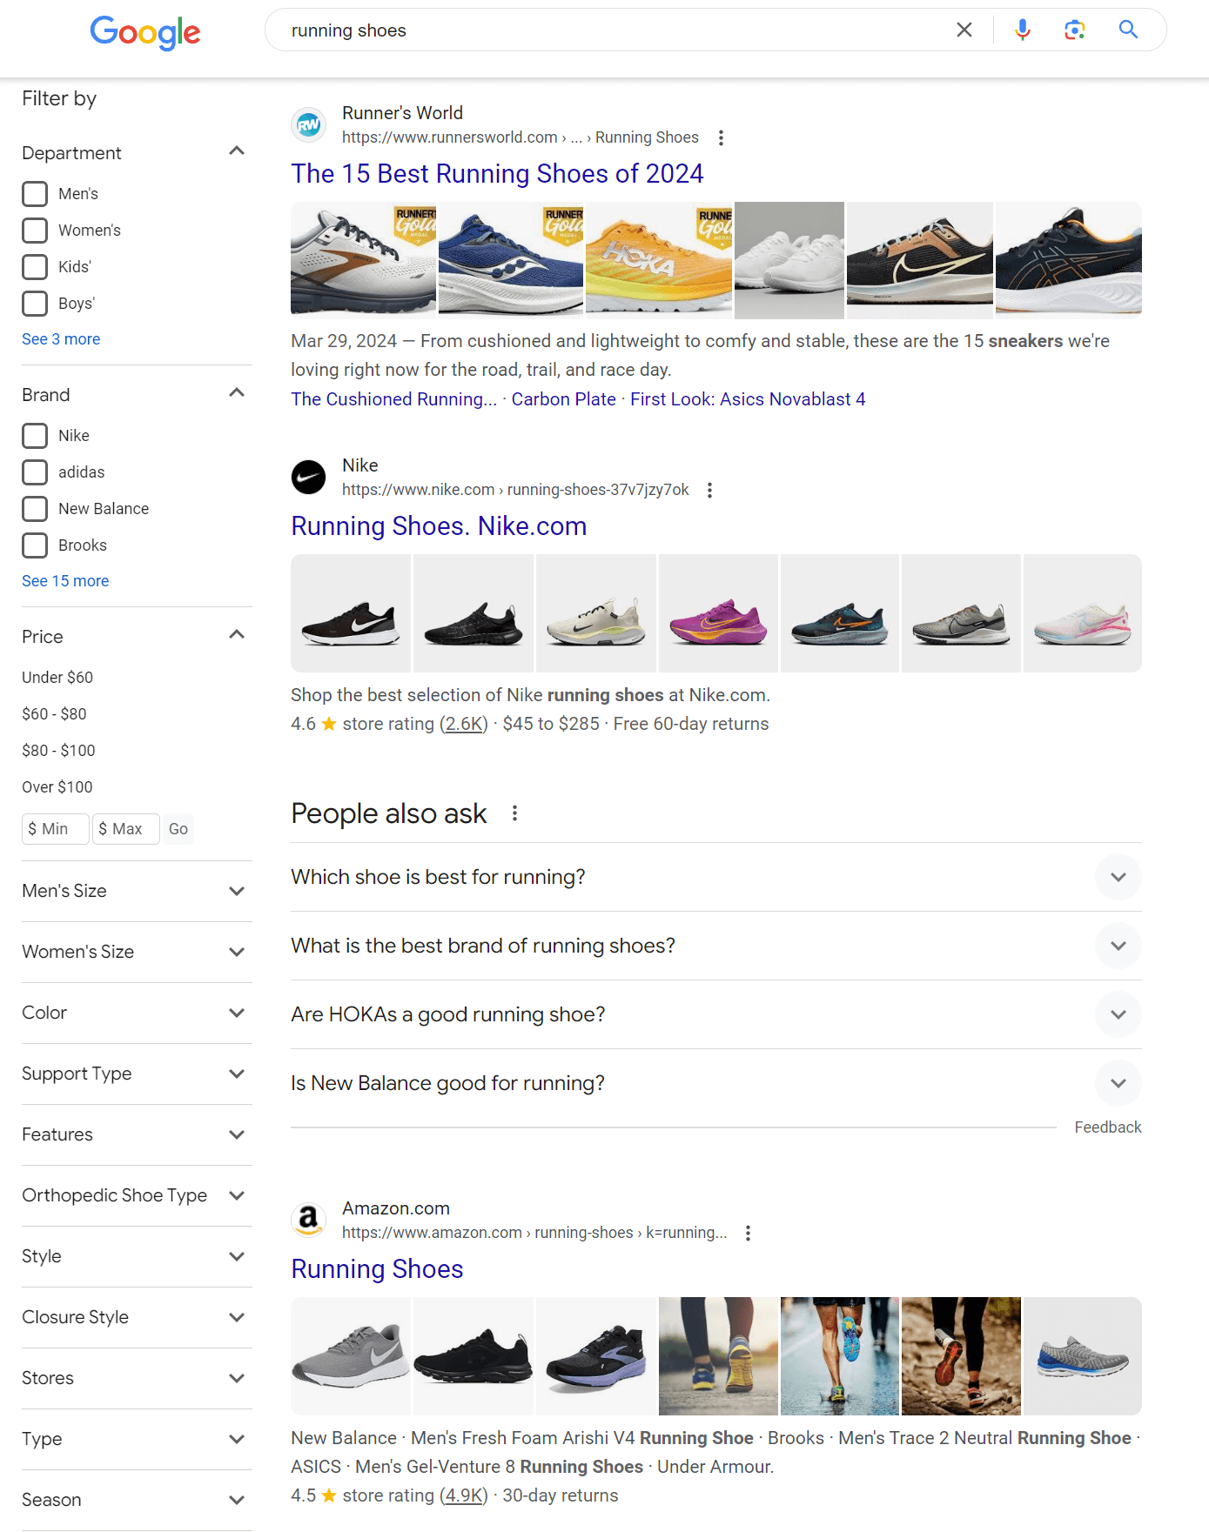This screenshot has width=1209, height=1532.
Task: Open People also ask three-dot menu
Action: point(515,813)
